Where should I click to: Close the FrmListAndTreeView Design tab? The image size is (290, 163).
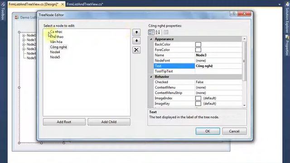pos(63,4)
